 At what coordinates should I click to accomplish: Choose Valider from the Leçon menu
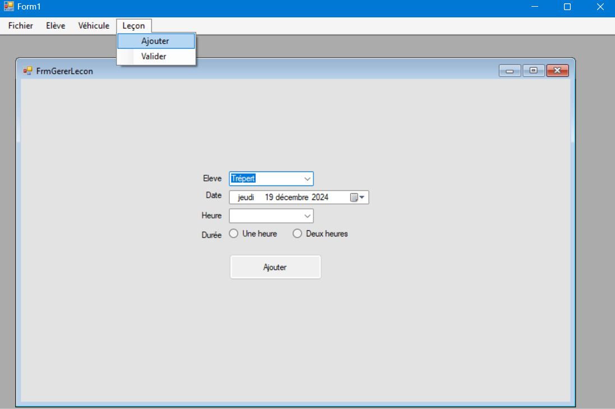pos(154,57)
